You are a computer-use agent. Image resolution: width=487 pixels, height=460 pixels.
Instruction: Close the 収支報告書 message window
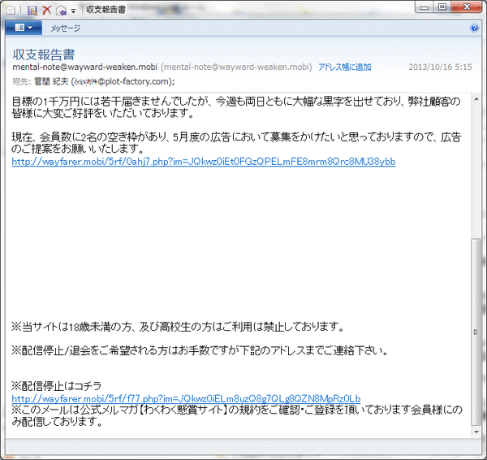467,7
